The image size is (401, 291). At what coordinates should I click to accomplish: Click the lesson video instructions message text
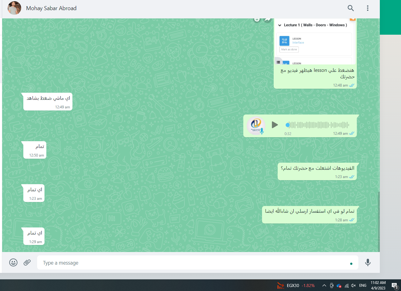click(318, 74)
